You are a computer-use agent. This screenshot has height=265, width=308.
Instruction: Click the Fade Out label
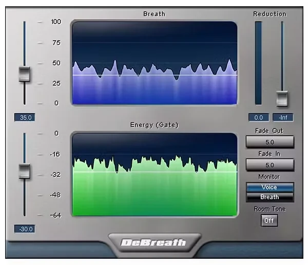[x=269, y=131]
